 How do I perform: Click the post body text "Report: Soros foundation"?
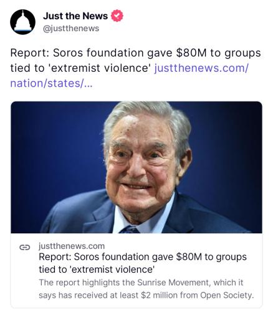pos(77,52)
